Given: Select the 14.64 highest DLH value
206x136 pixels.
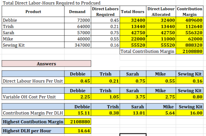Looking at the screenshot, I should 78,130.
